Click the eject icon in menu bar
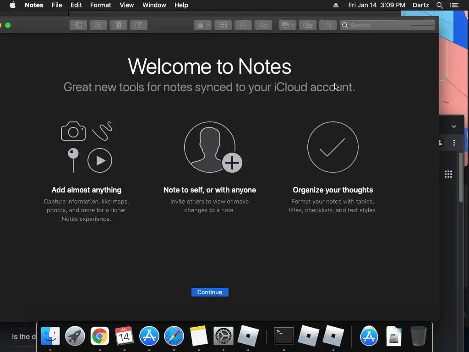Viewport: 469px width, 352px height. pos(336,5)
